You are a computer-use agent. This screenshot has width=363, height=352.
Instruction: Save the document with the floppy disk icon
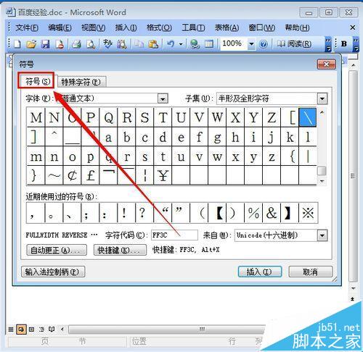(x=45, y=44)
